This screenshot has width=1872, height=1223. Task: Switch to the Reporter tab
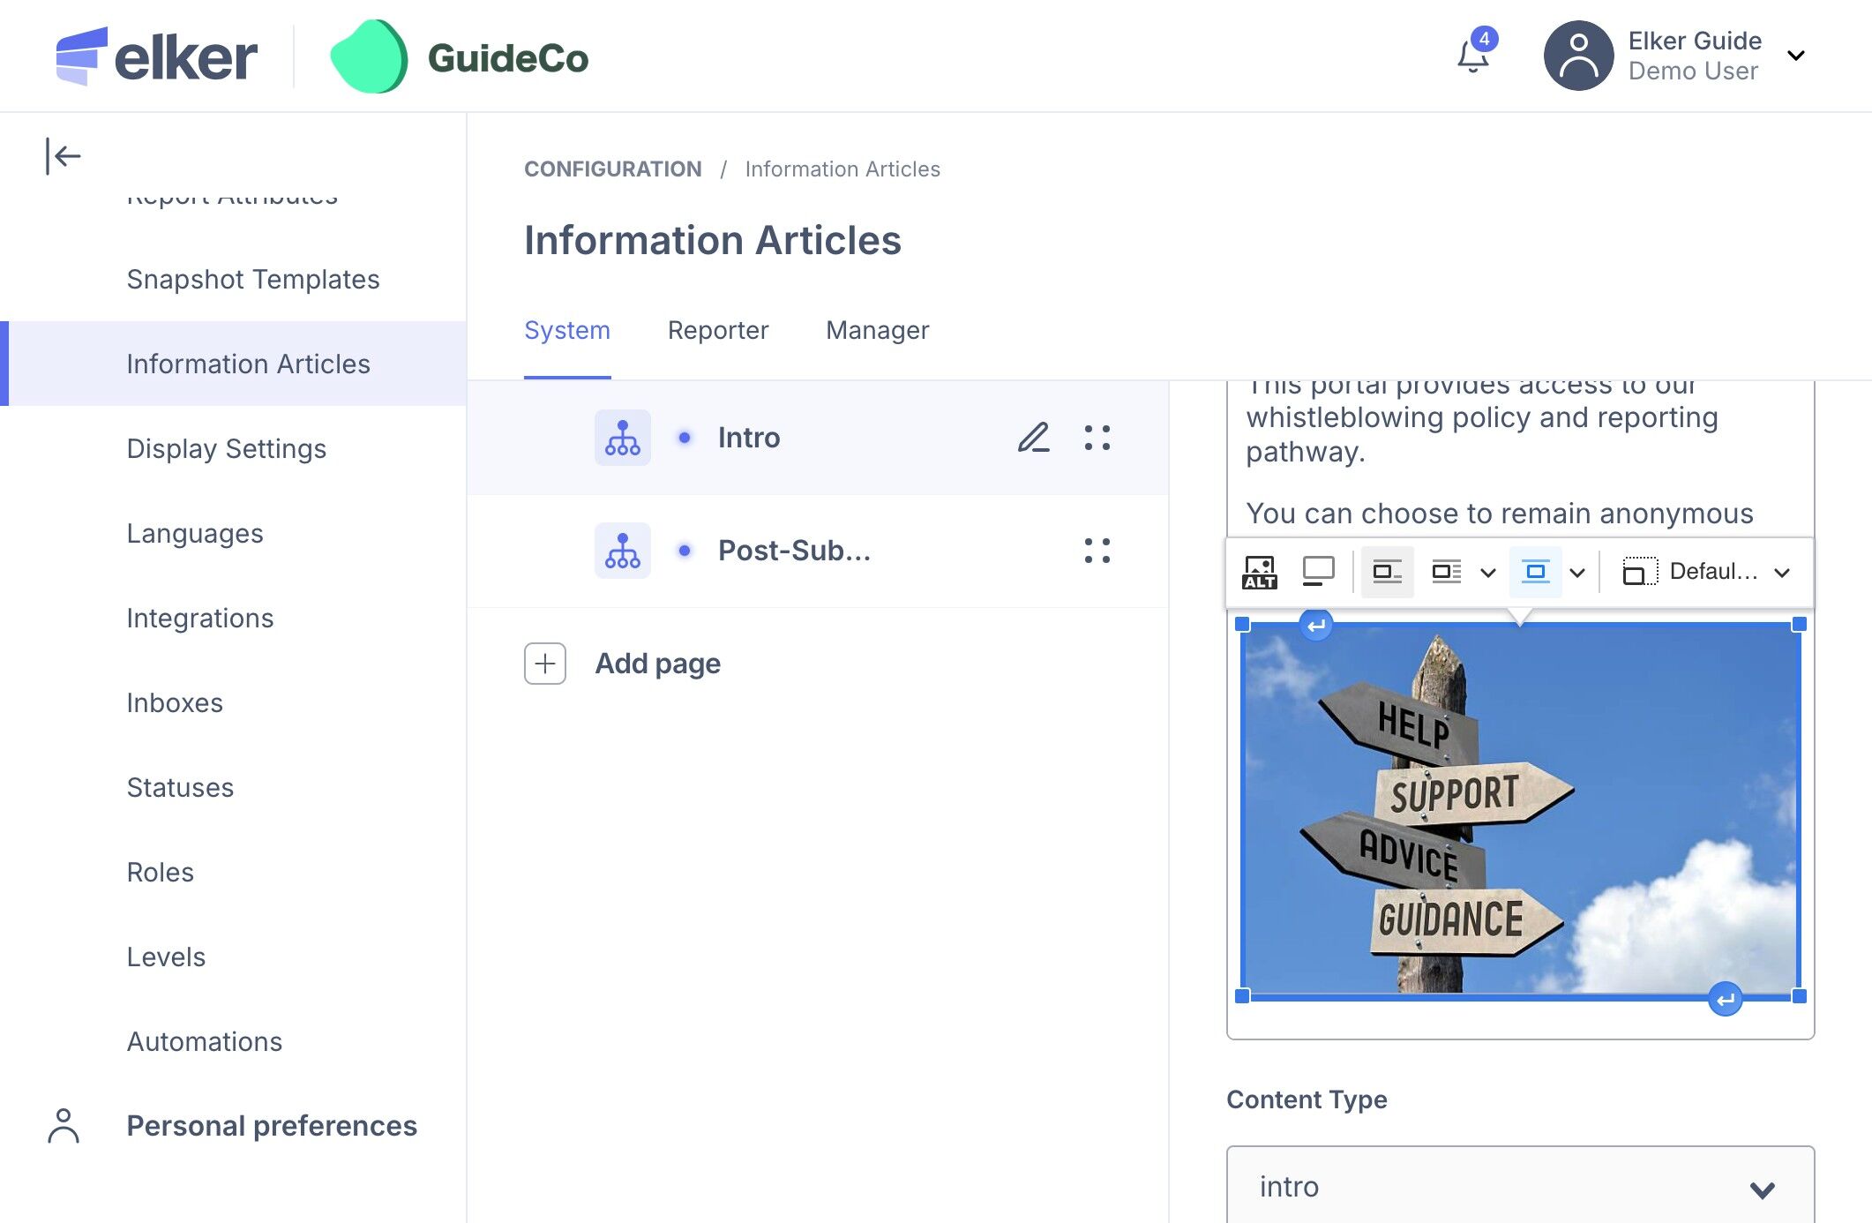(717, 330)
